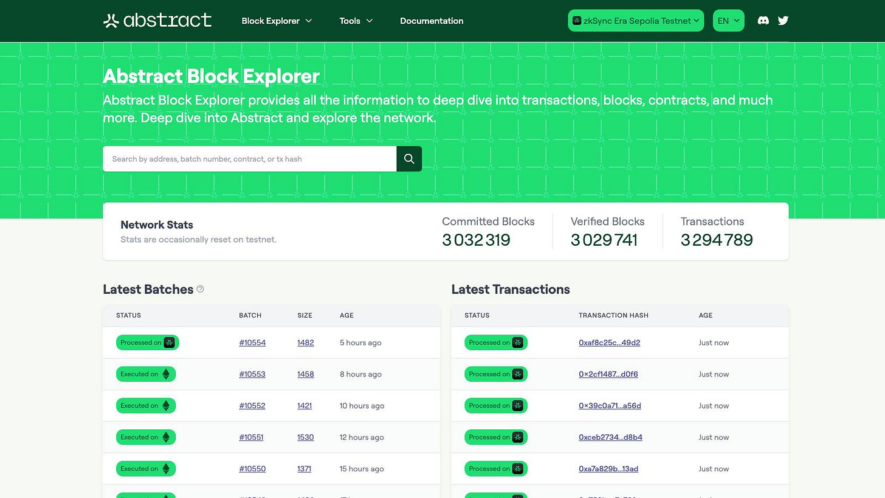885x498 pixels.
Task: Click the Processed on badge for transaction 0xaf8c25c...49d2
Action: (496, 342)
